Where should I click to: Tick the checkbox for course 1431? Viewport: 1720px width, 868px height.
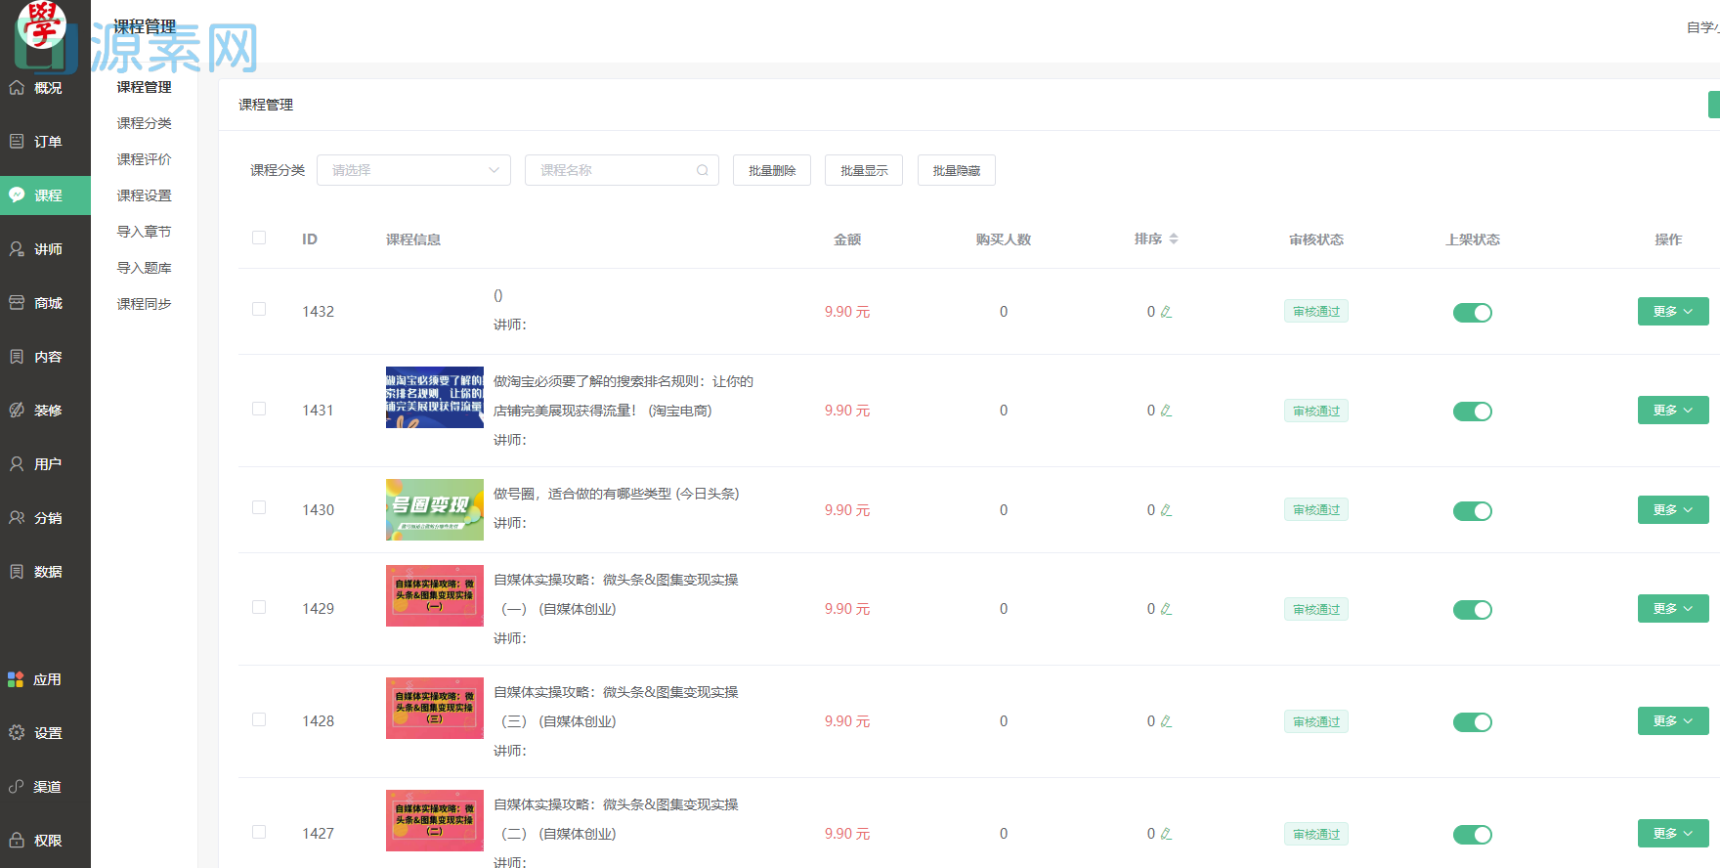pos(259,409)
